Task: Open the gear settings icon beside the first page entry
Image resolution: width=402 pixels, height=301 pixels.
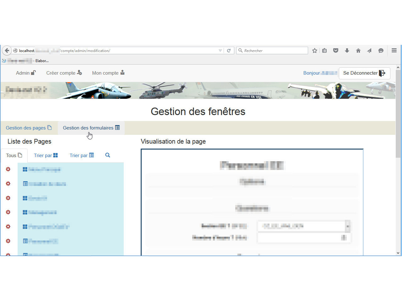Action: [x=8, y=169]
